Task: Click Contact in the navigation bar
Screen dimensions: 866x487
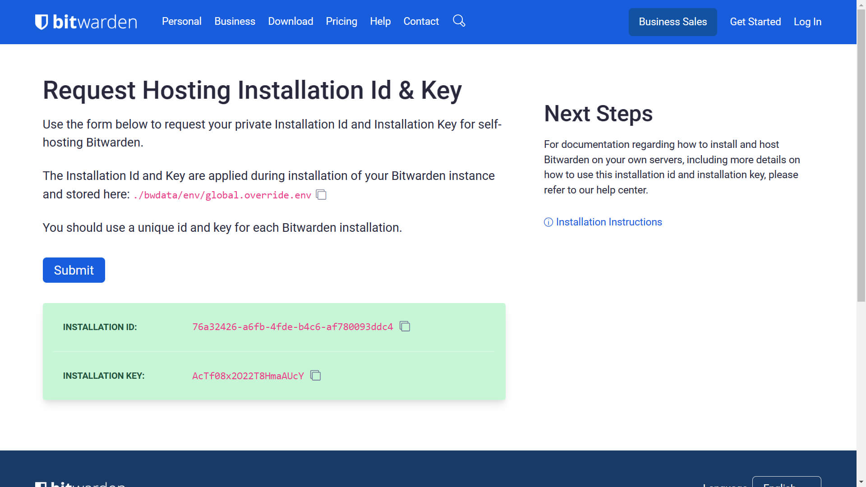Action: 421,21
